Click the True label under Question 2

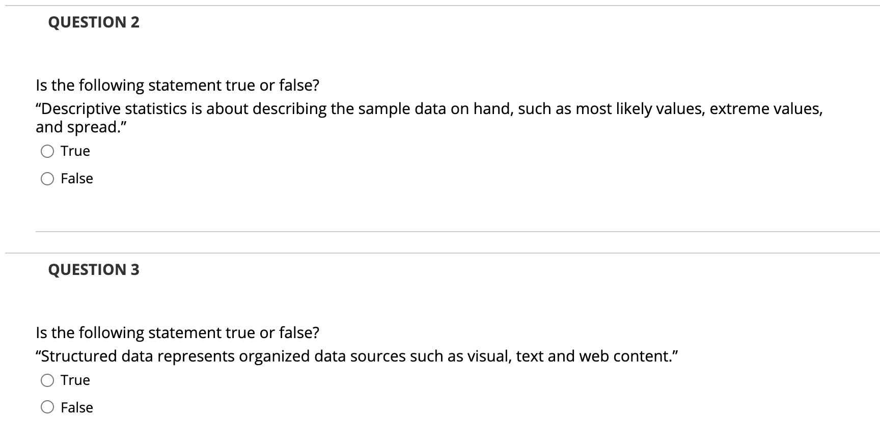74,150
